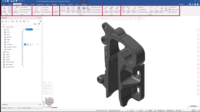Open the Toolpaths ribbon tab
The image size is (200, 112).
84,5
